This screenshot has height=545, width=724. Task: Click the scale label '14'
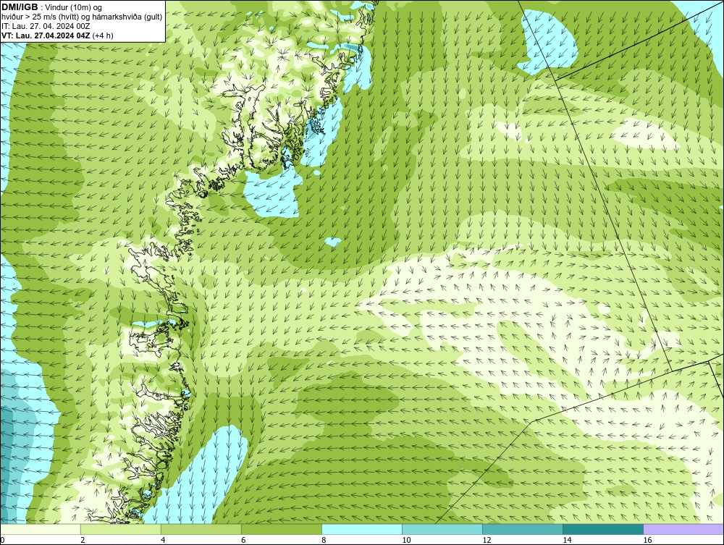click(567, 541)
